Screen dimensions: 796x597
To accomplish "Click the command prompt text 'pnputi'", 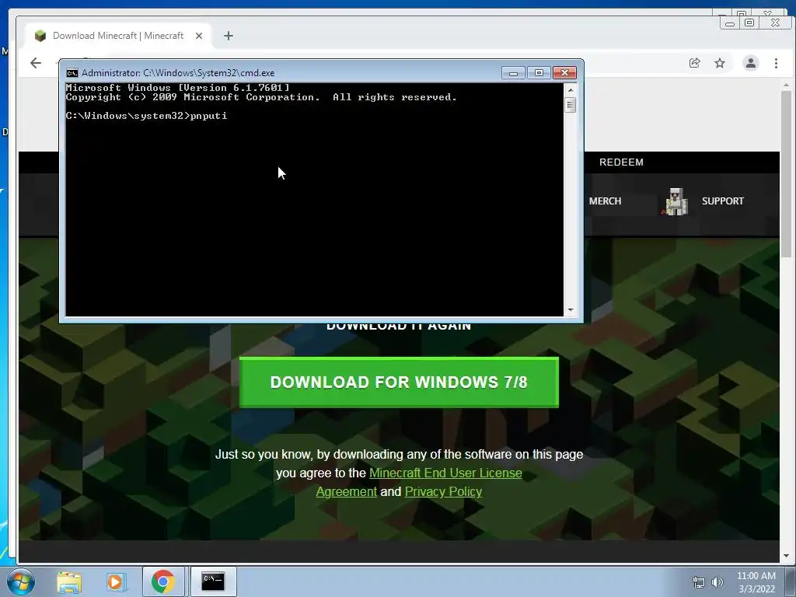I will (208, 116).
